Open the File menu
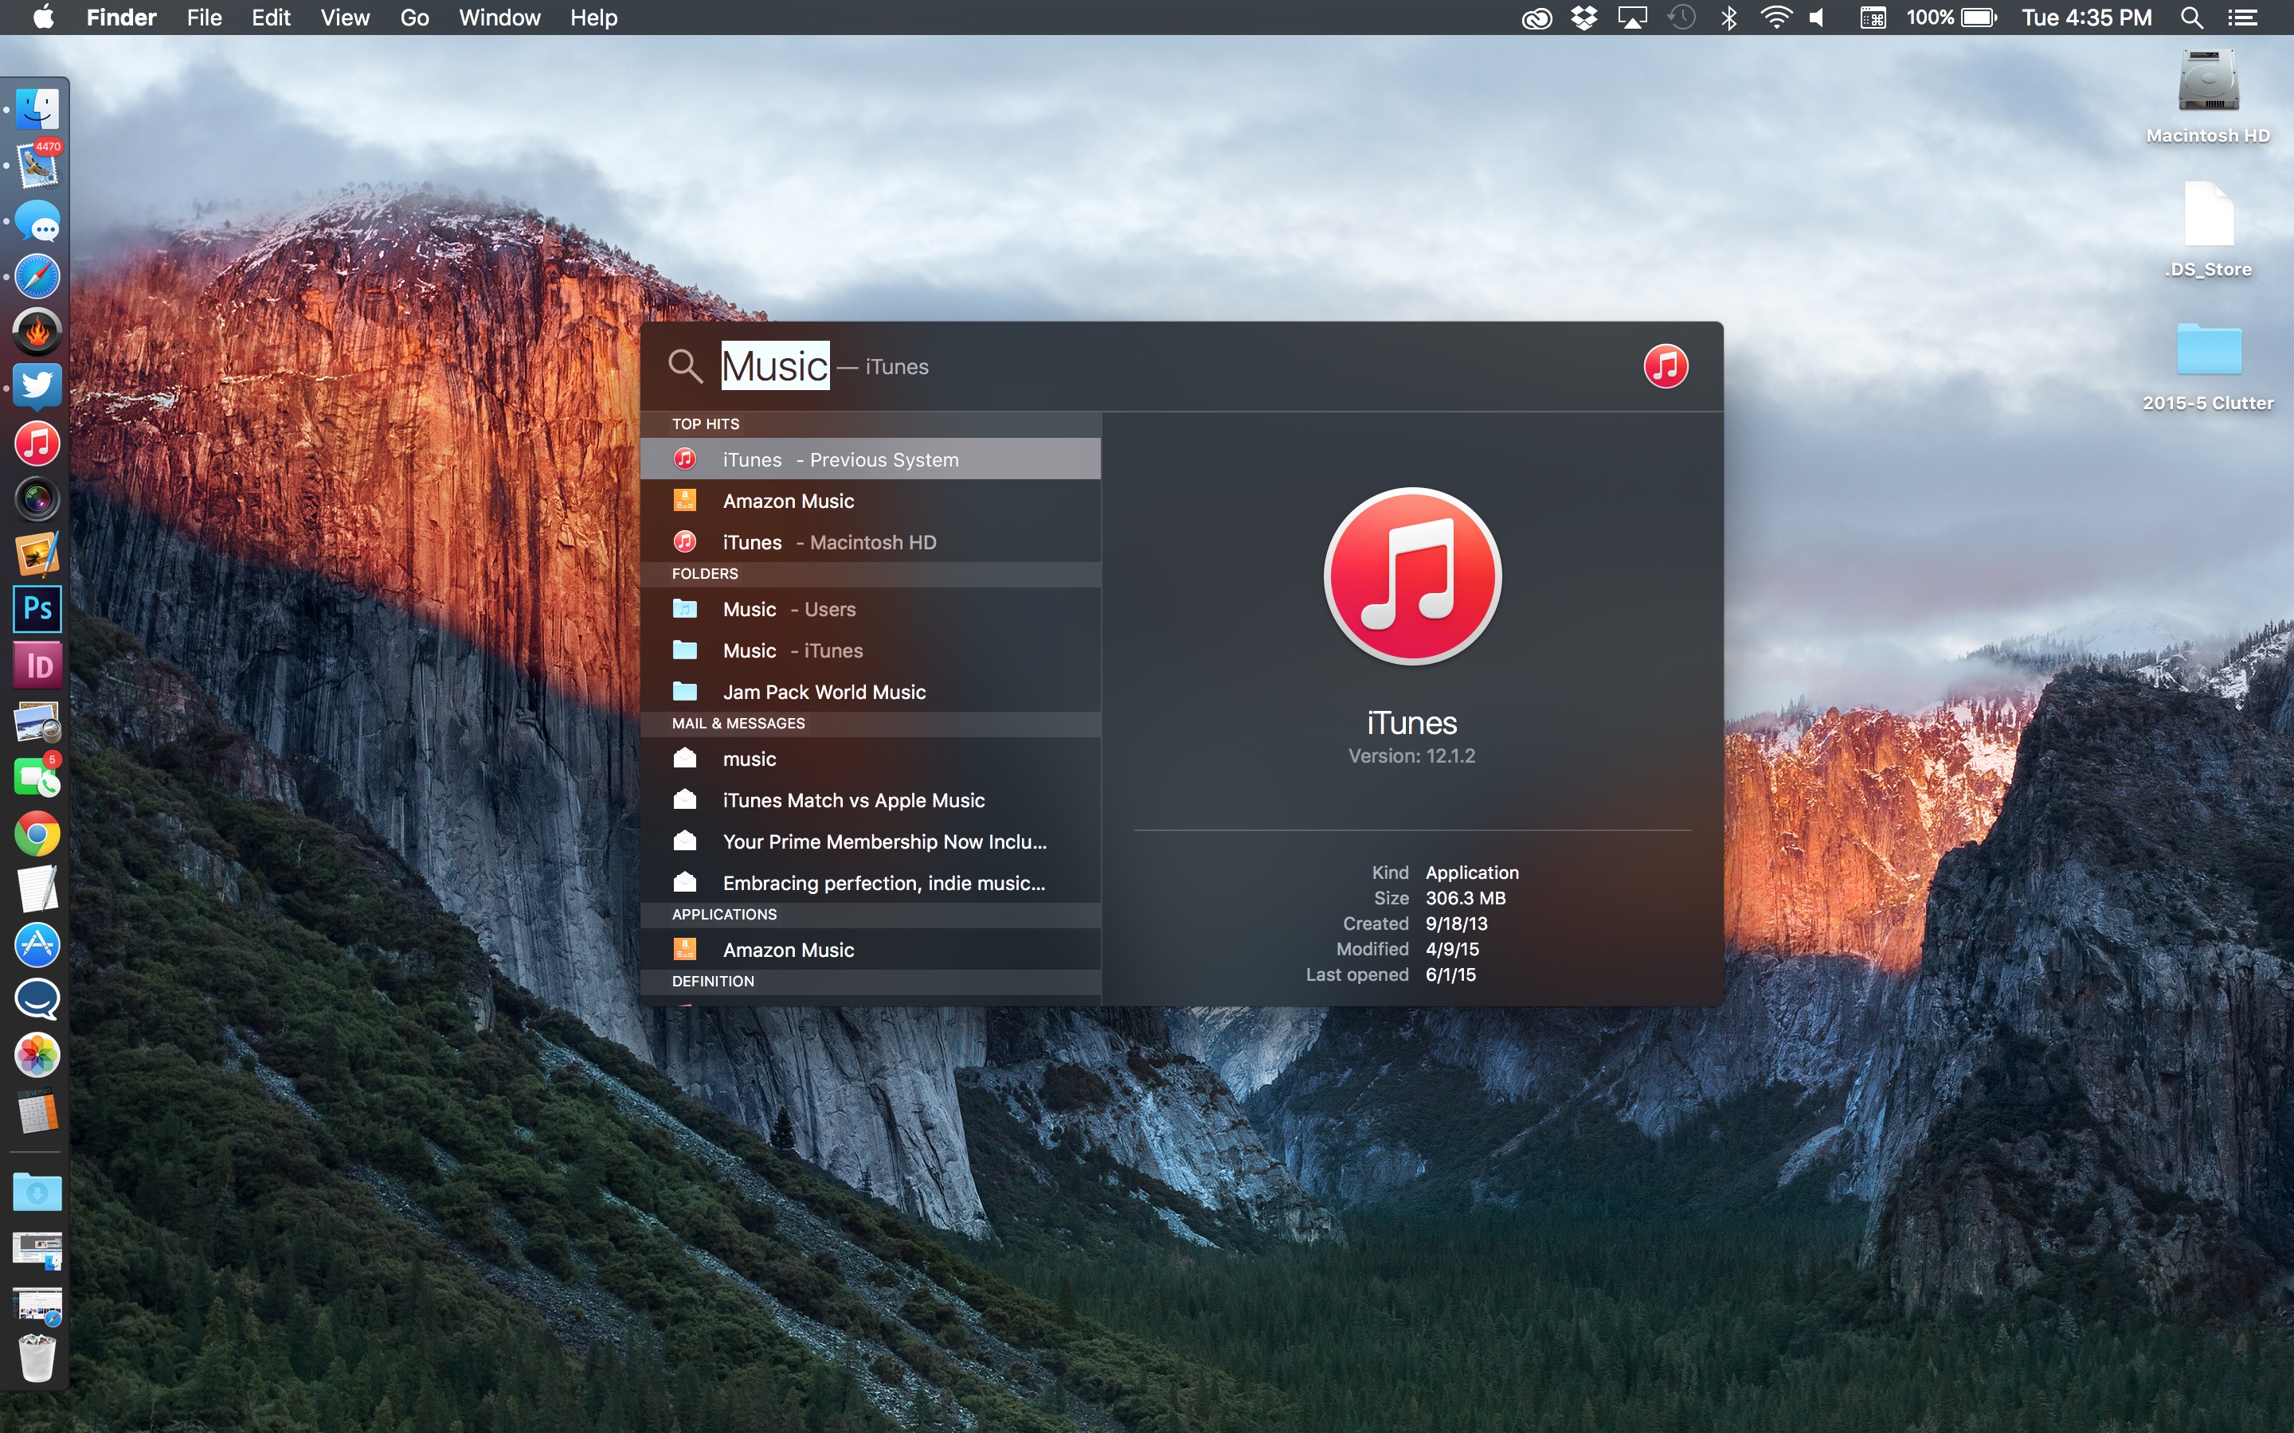The width and height of the screenshot is (2294, 1433). 204,18
